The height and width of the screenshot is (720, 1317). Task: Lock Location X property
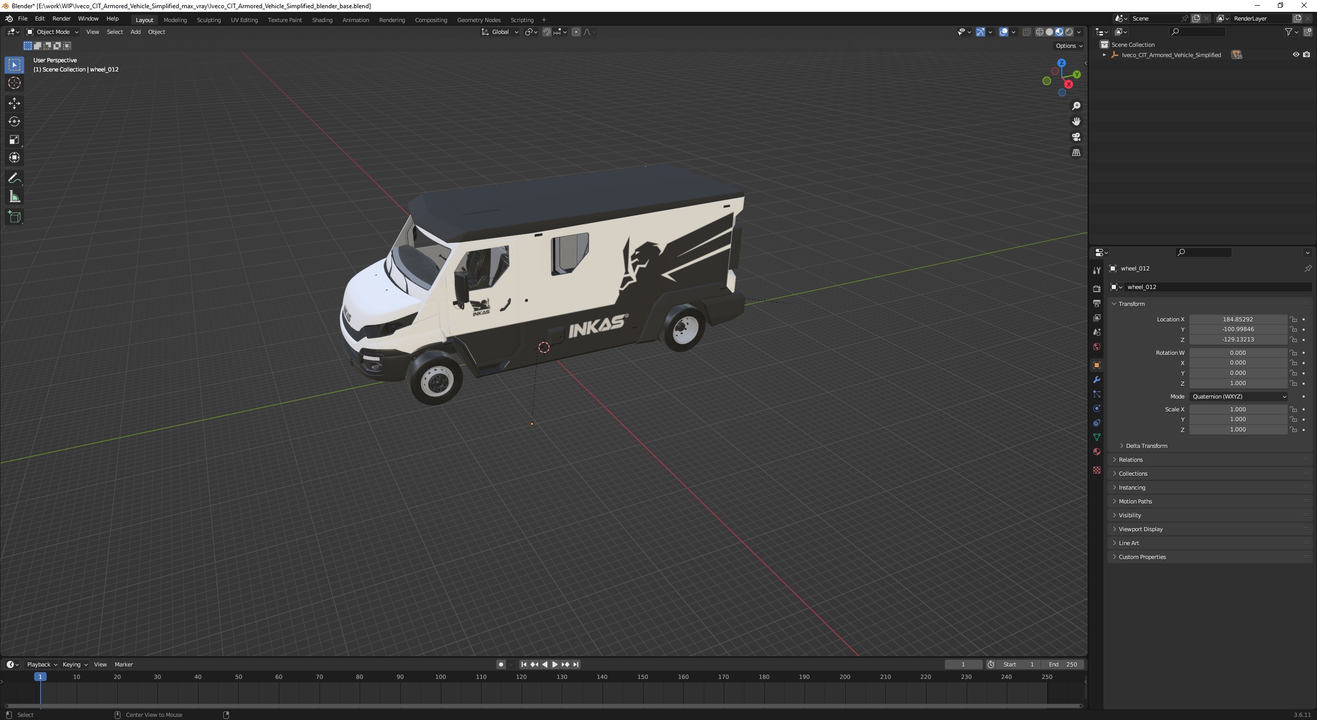tap(1293, 319)
